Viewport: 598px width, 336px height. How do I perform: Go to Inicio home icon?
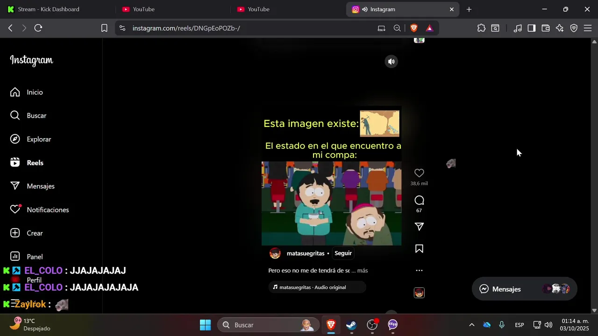click(x=15, y=92)
